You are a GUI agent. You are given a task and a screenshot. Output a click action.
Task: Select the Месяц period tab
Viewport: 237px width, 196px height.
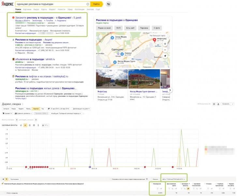(x=28, y=109)
